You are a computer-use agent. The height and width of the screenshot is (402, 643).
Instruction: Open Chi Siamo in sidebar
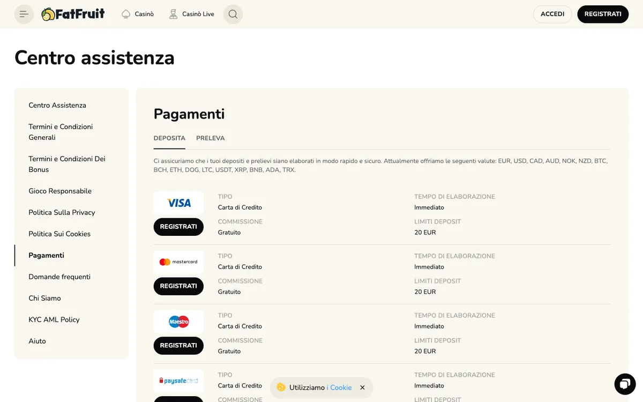pos(44,298)
